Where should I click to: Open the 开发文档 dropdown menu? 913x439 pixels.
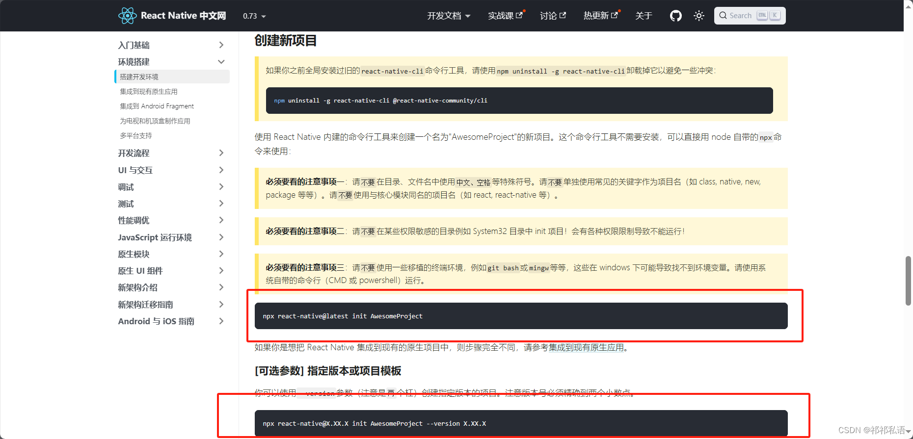tap(449, 16)
